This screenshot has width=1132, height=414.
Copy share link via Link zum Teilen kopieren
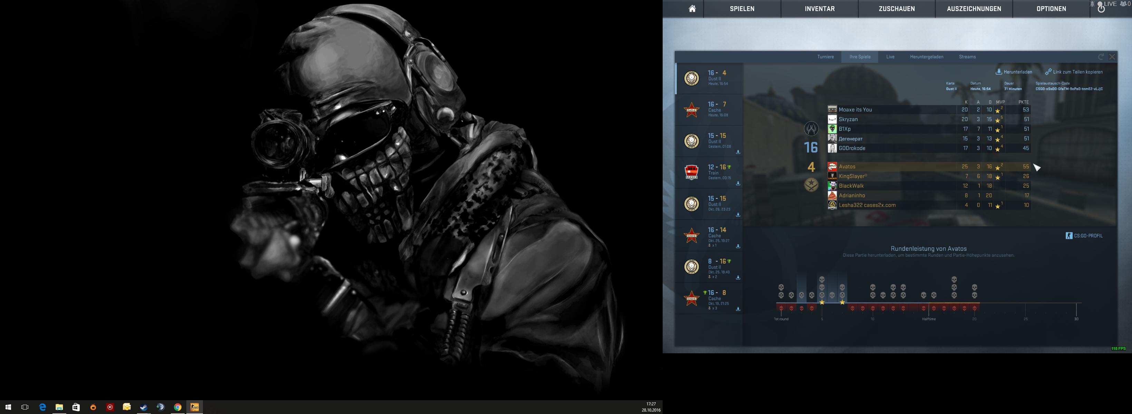click(x=1077, y=72)
